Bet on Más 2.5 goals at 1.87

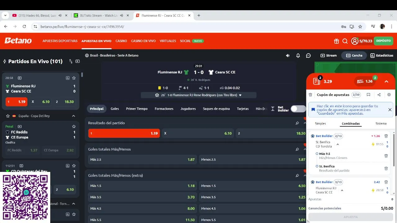coord(142,160)
